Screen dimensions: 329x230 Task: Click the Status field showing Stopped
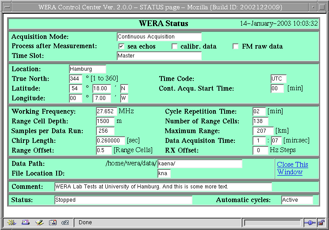[x=123, y=200]
